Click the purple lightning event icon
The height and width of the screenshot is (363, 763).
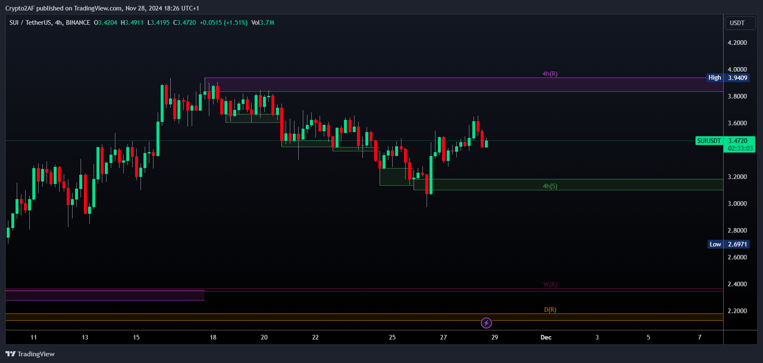click(486, 323)
